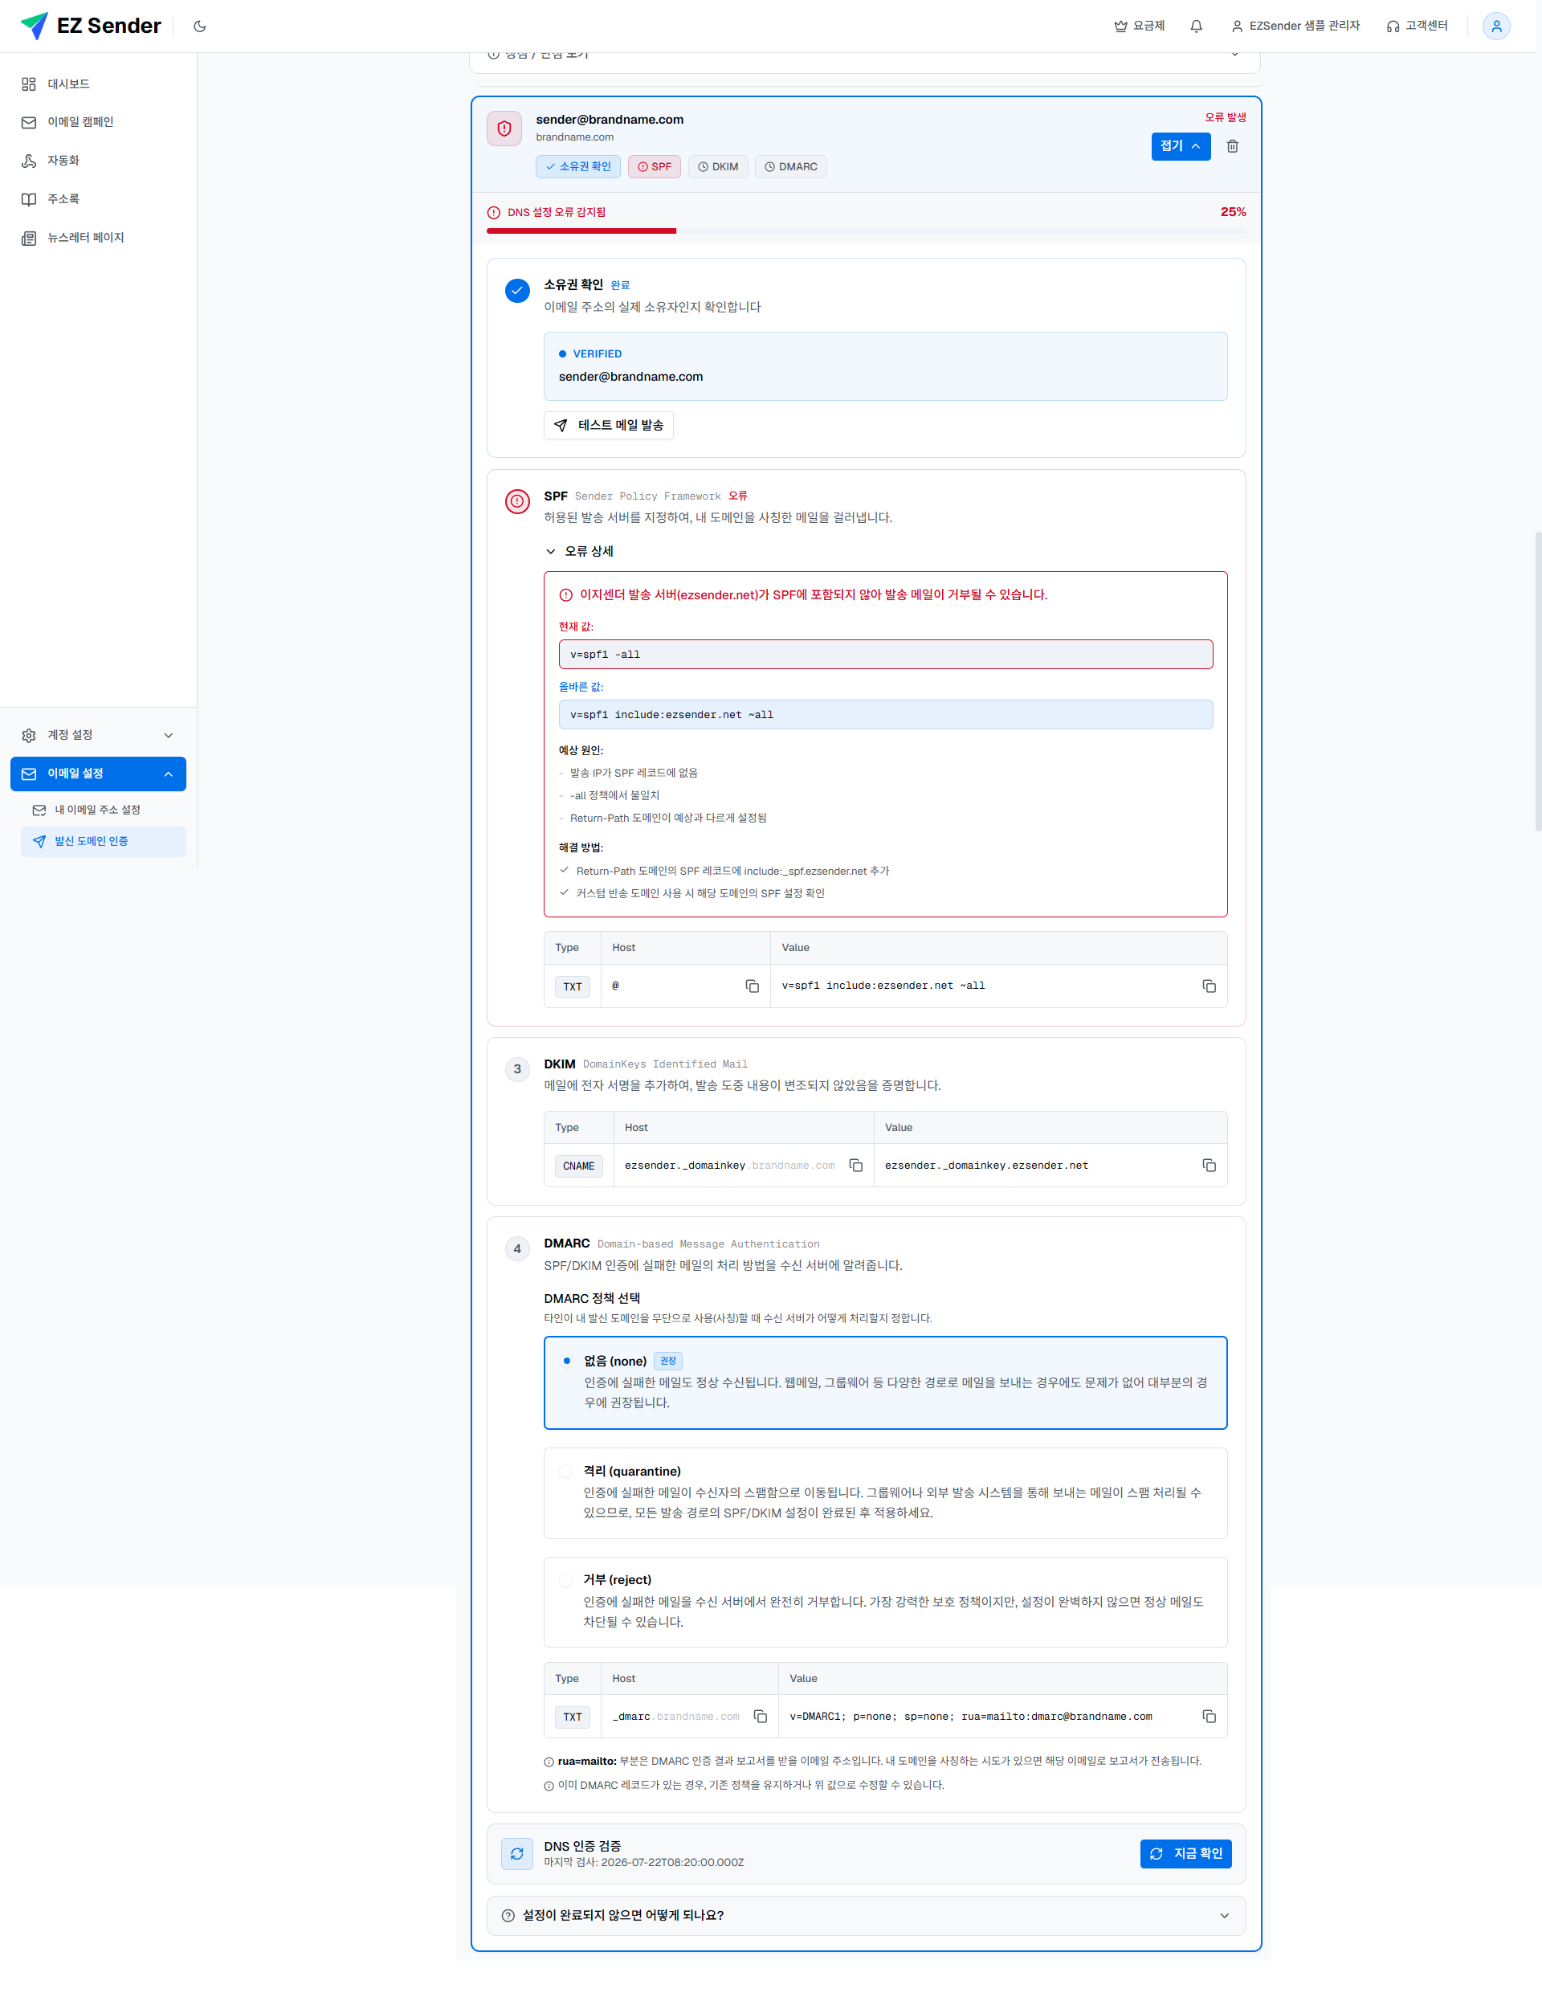Open 고객센터 headset support link
Screen dimensions: 1542x2005
click(x=1418, y=26)
